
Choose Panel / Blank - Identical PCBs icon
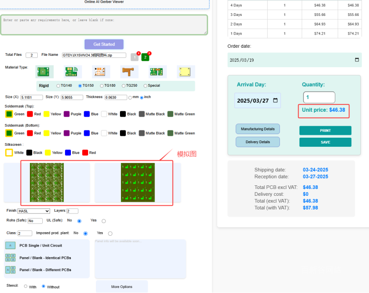10,258
